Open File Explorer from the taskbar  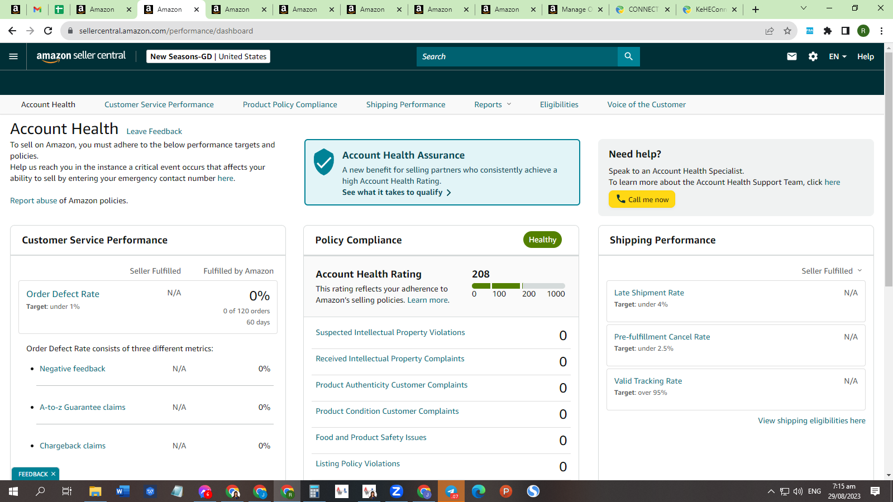tap(95, 491)
